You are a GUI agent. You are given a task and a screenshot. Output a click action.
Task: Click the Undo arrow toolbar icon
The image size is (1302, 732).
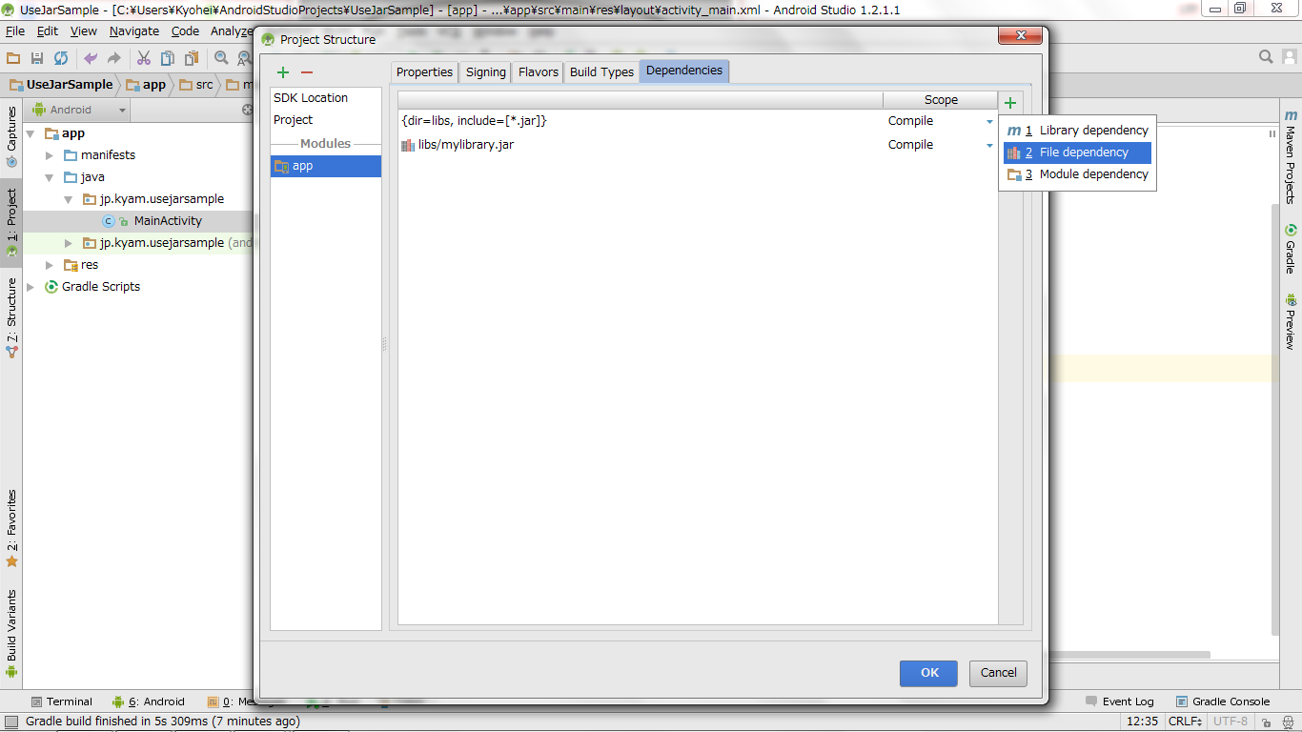(x=91, y=58)
